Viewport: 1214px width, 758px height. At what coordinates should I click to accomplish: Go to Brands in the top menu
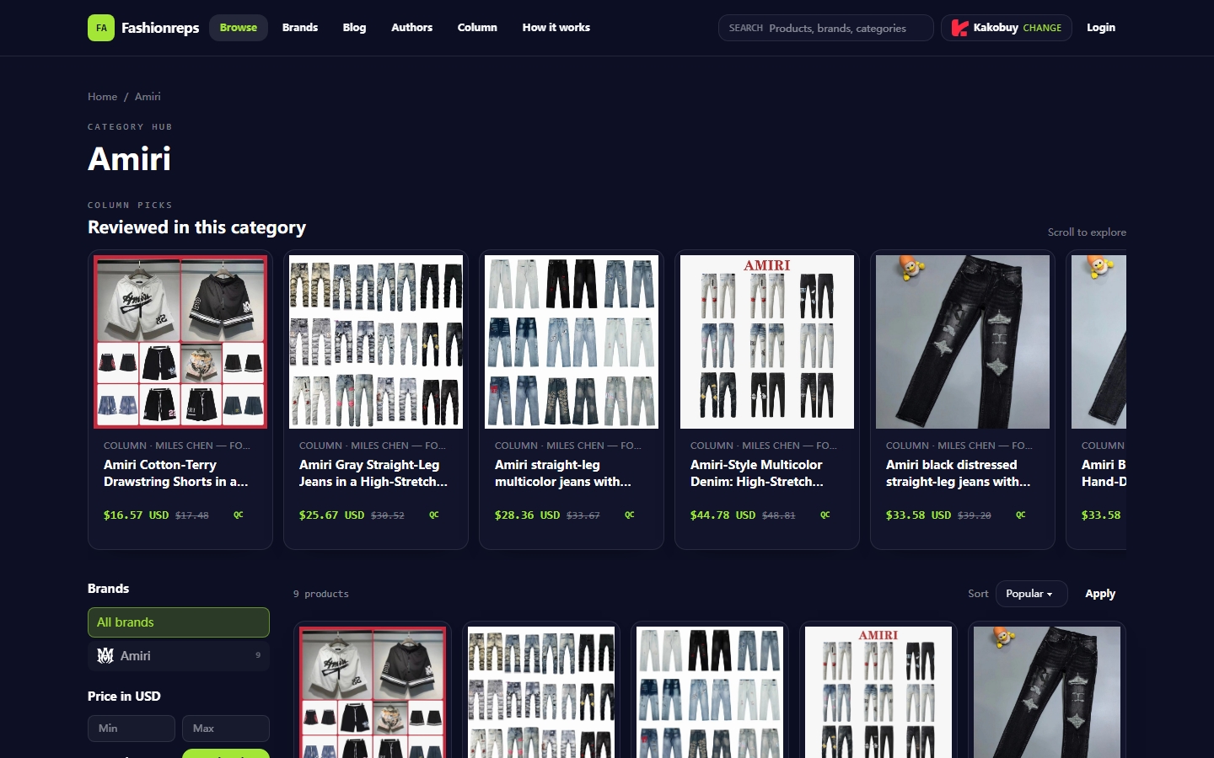pyautogui.click(x=300, y=28)
